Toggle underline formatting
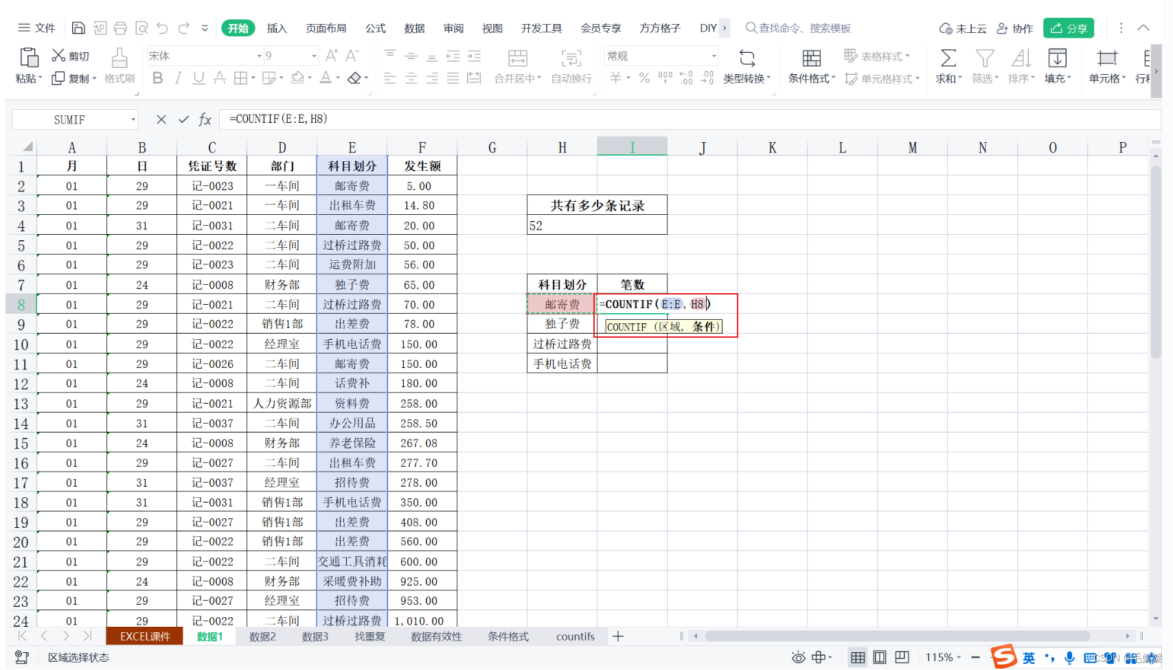 (x=198, y=78)
